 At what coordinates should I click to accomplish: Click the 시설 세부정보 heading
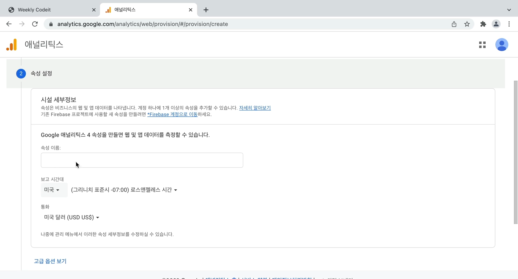(59, 100)
